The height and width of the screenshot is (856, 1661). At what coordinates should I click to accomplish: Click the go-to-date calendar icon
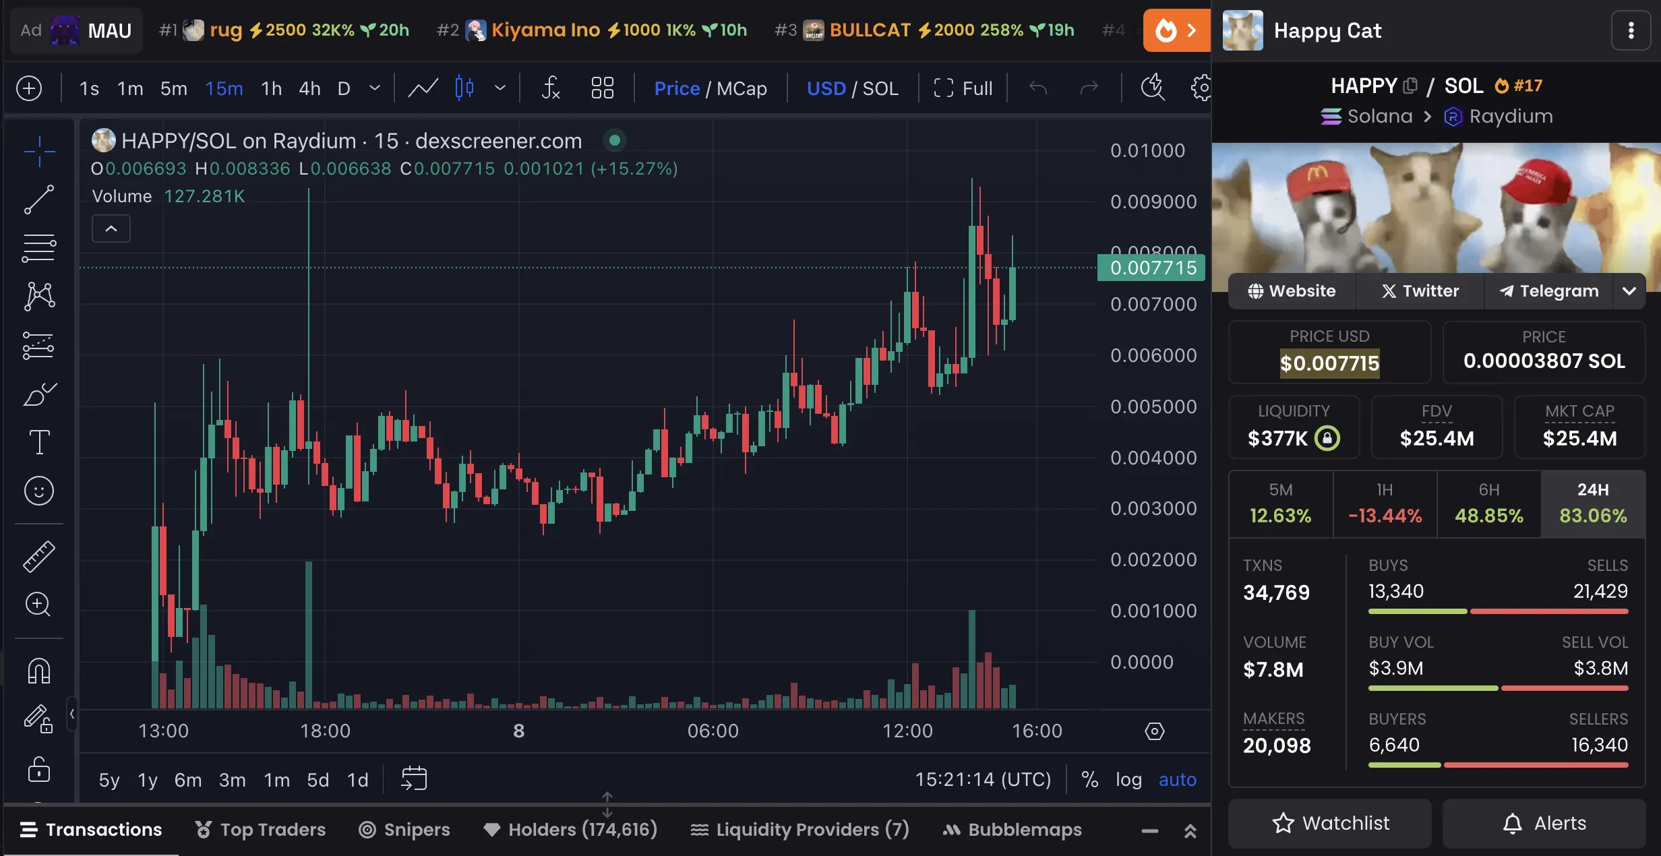coord(414,779)
